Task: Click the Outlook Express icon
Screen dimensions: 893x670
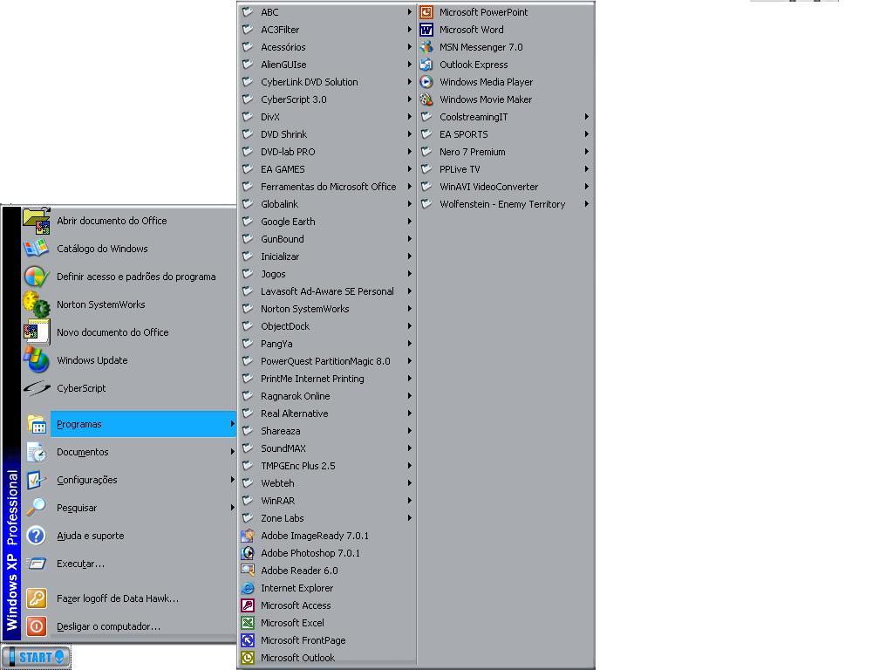Action: click(x=426, y=65)
